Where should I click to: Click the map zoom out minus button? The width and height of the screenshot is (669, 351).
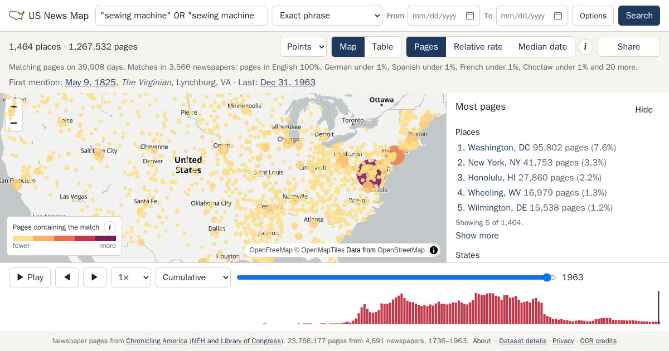14,123
